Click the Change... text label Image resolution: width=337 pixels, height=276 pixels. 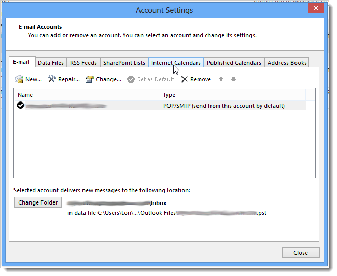108,79
